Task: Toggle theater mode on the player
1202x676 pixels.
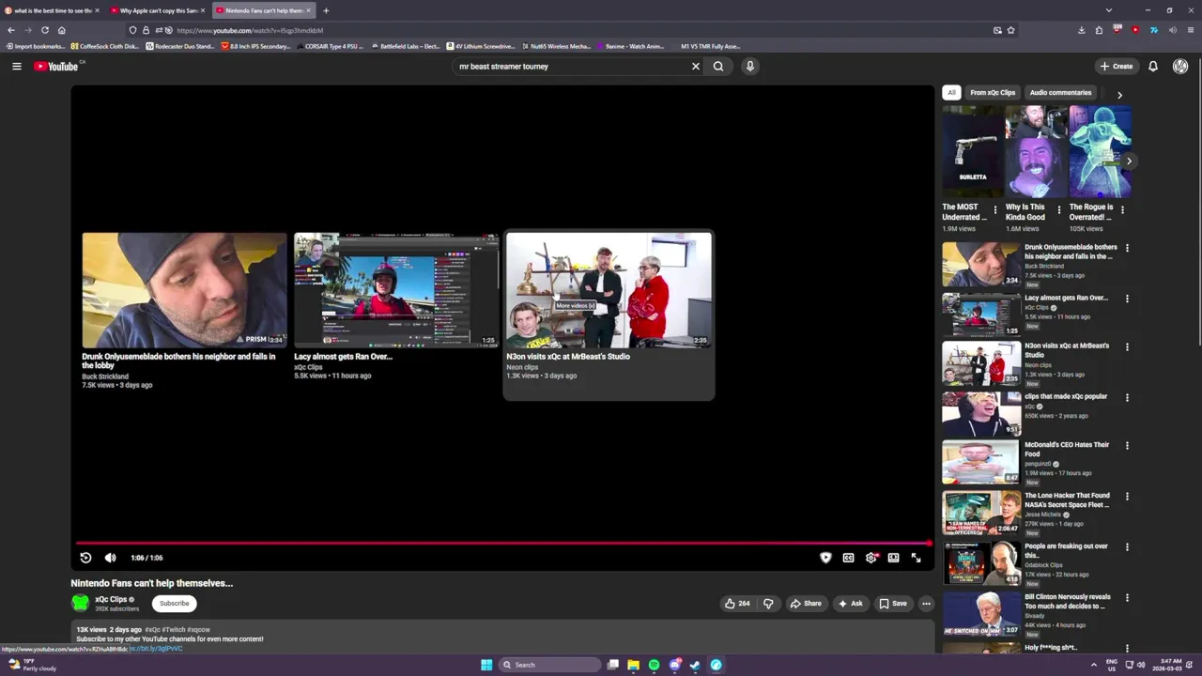Action: 893,558
